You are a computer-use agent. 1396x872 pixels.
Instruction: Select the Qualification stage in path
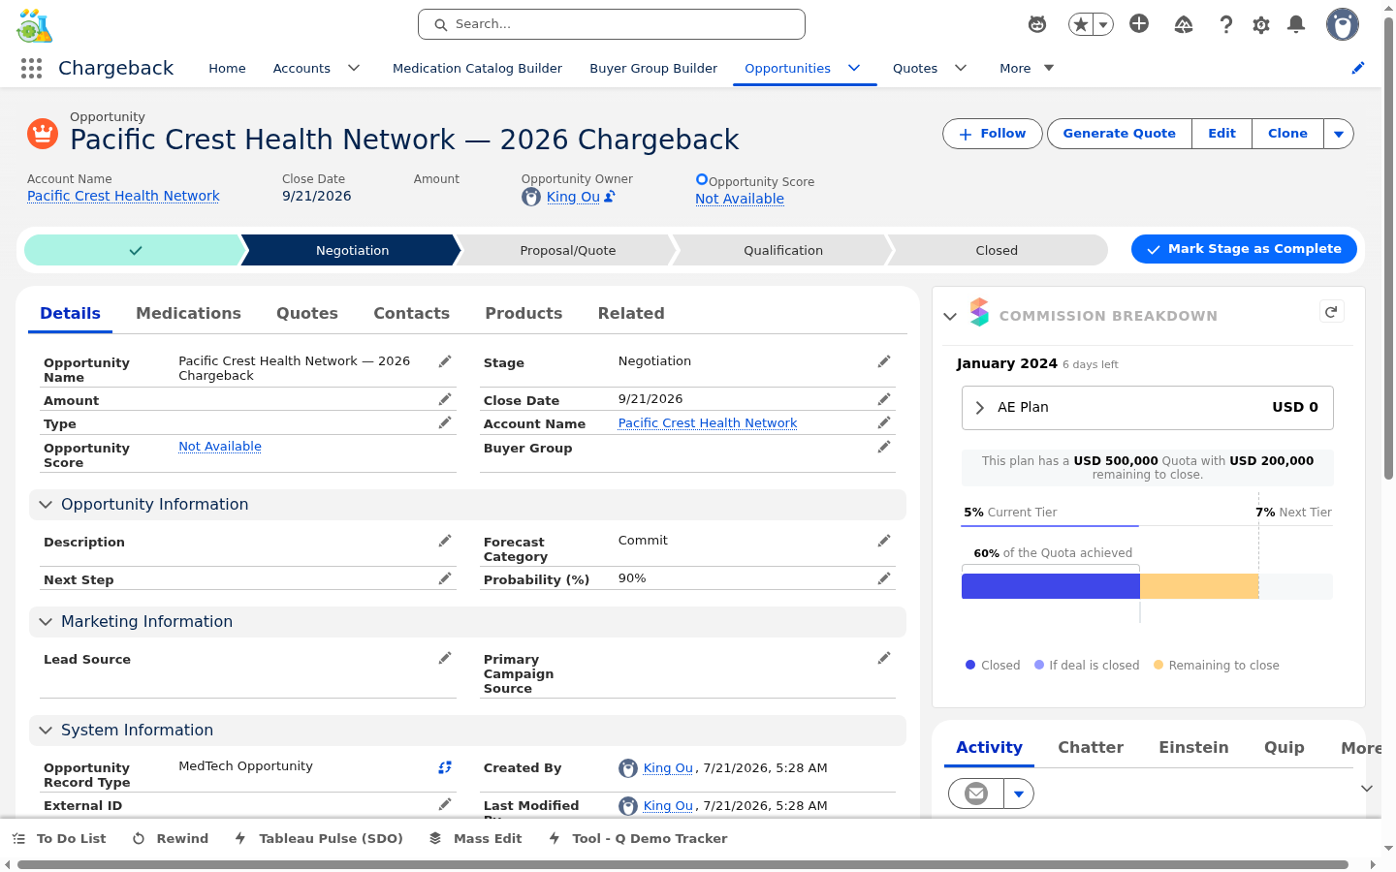click(783, 250)
